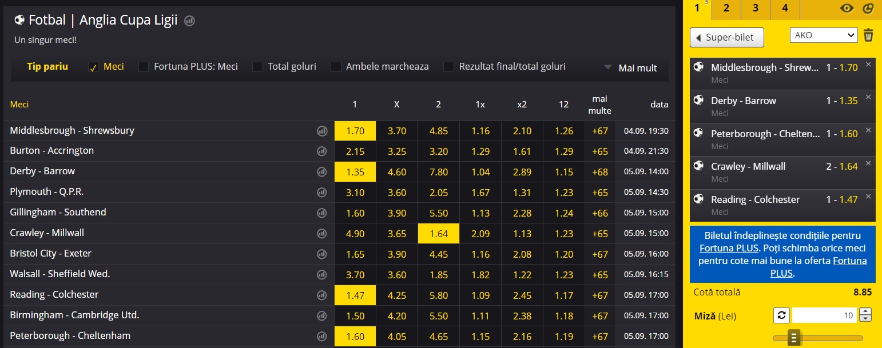This screenshot has width=882, height=348.
Task: Switch to betslip tab 4
Action: pyautogui.click(x=785, y=9)
